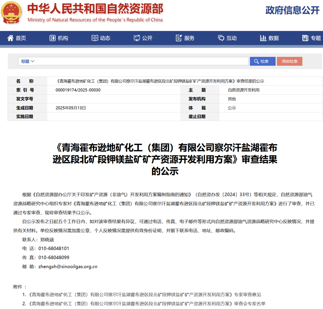
Task: Click the contact name 郑晓涵
Action: [x=47, y=240]
